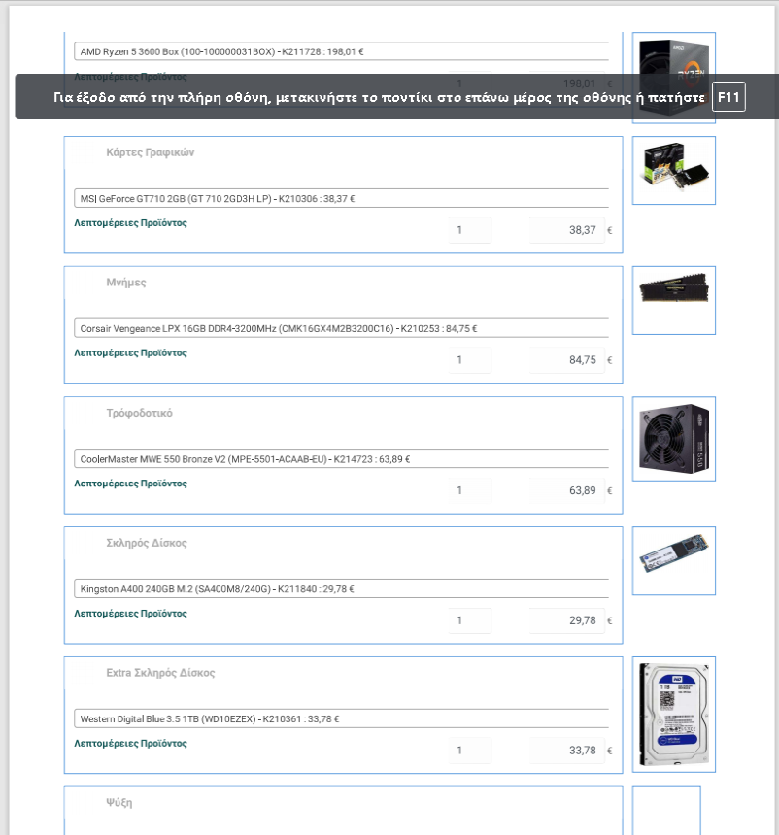
Task: Click the 63,89 price field
Action: (567, 490)
